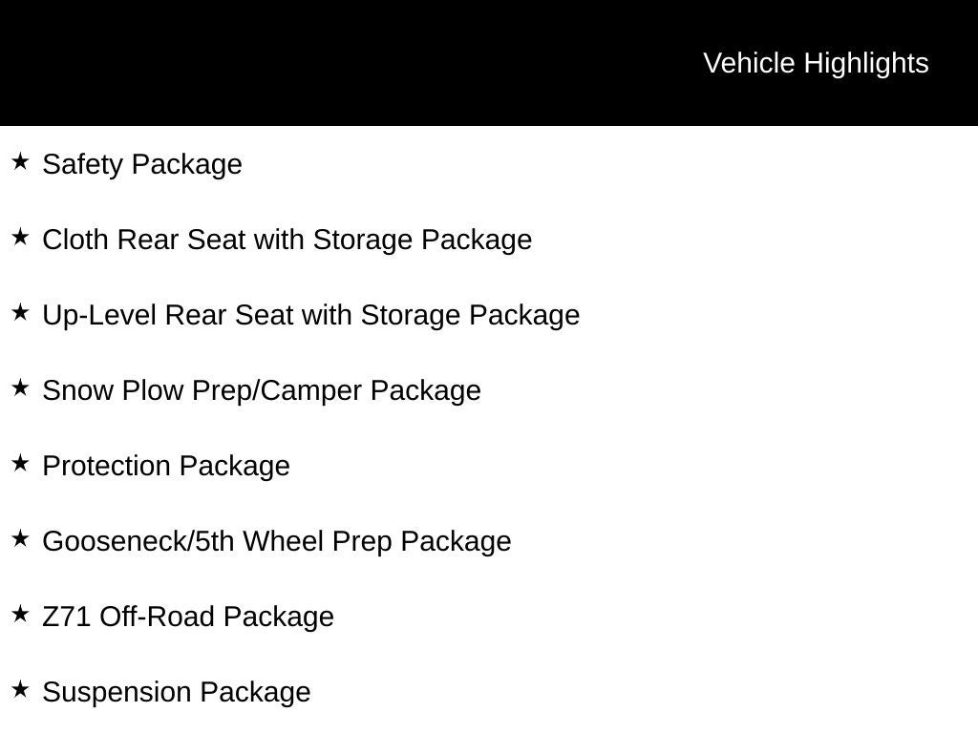Select the Safety Package text
The width and height of the screenshot is (978, 733).
tap(142, 164)
